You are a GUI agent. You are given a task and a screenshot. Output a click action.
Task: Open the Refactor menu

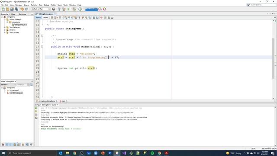coord(34,5)
